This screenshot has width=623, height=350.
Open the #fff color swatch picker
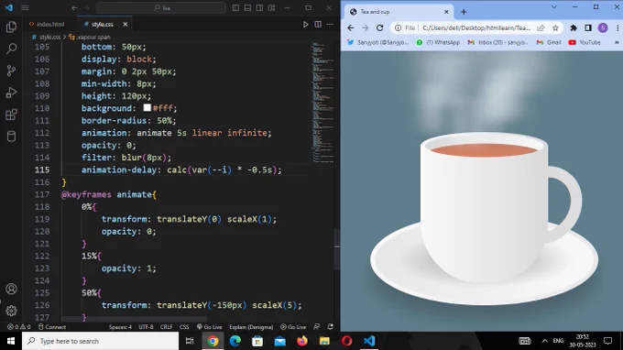[147, 108]
